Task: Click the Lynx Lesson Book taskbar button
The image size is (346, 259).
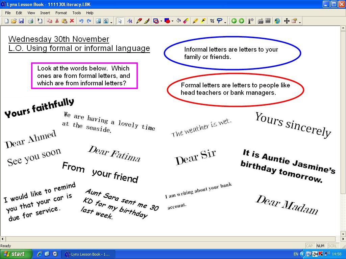Action: tap(89, 254)
